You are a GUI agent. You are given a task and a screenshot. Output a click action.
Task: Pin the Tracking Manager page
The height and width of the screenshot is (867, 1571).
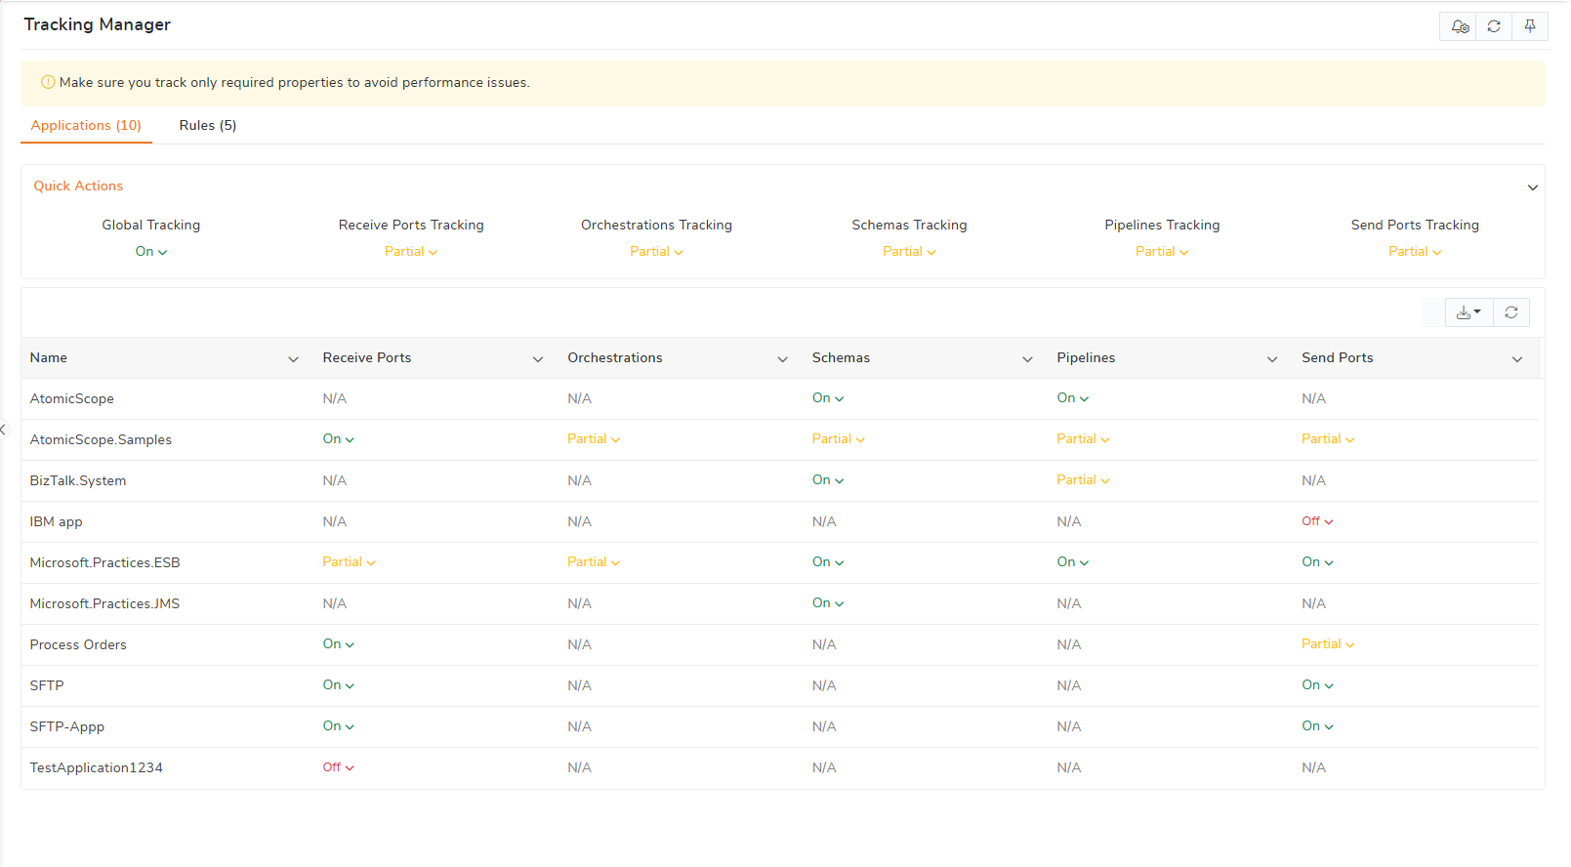(x=1530, y=26)
